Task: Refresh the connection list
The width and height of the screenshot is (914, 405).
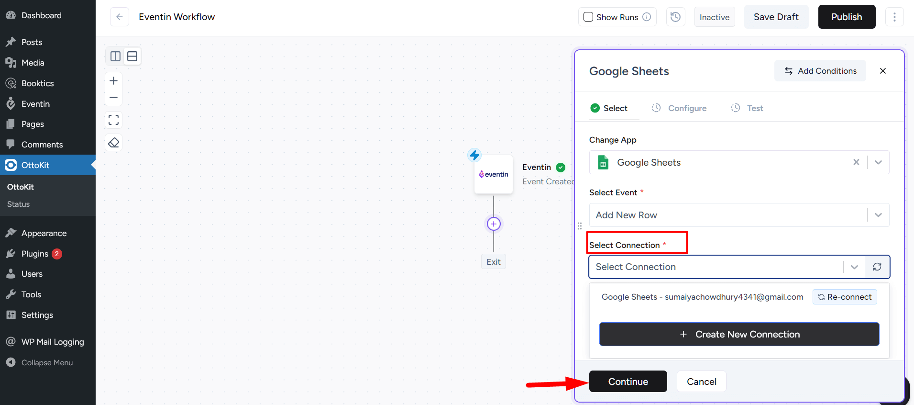Action: pyautogui.click(x=877, y=267)
